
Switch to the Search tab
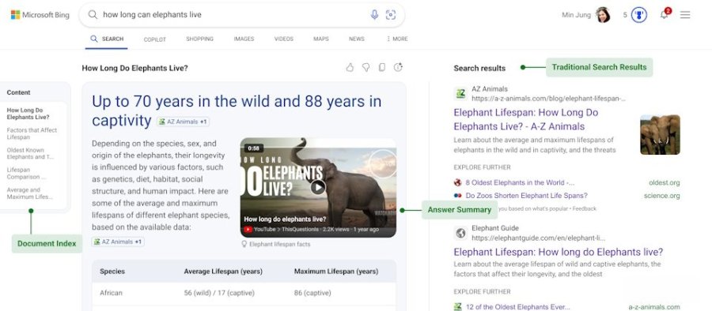coord(106,39)
